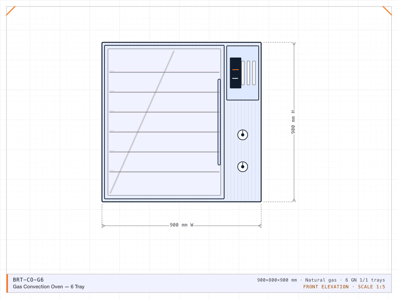Image resolution: width=398 pixels, height=299 pixels.
Task: Click the 900 mm H dimension label
Action: coord(293,122)
